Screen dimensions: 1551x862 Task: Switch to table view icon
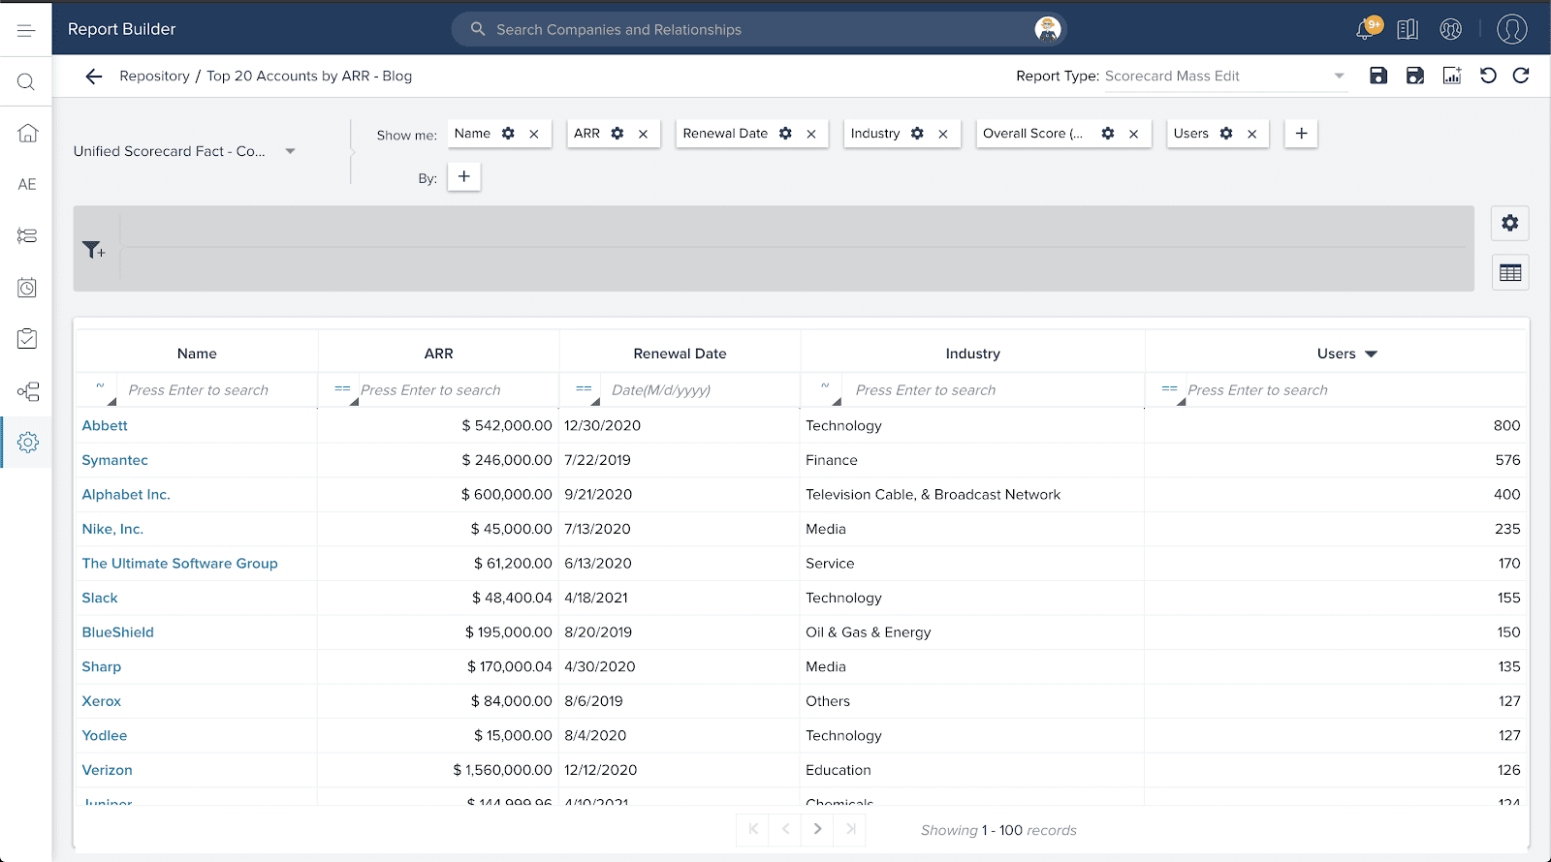[1509, 273]
